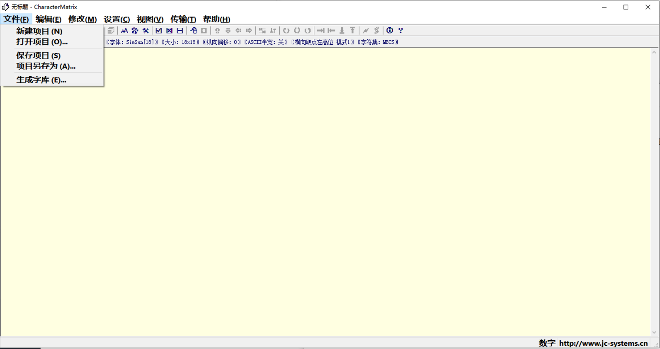Click the crossed tools settings icon
This screenshot has height=349, width=660.
146,31
